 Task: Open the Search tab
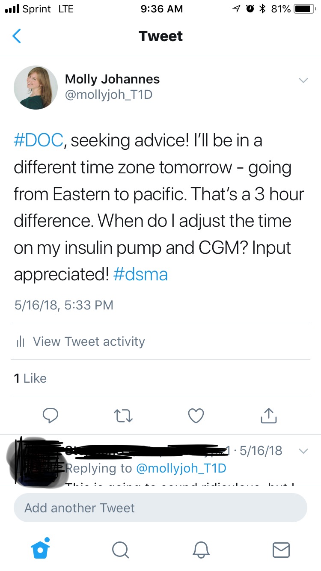point(121,550)
